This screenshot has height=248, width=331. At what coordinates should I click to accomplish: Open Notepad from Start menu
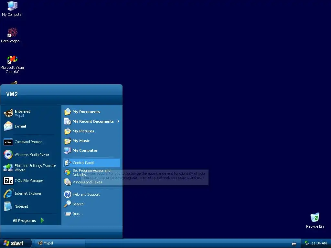tap(31, 206)
